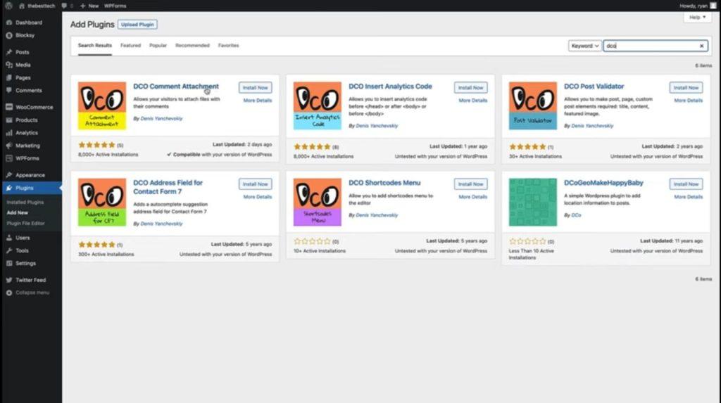Install DCoGeoMakeHappyBaby plugin
The image size is (721, 403).
686,184
